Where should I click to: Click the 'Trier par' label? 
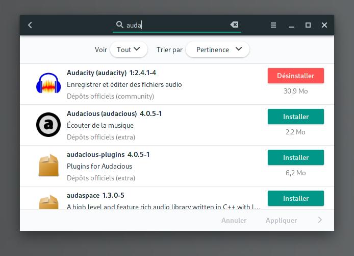pyautogui.click(x=169, y=50)
